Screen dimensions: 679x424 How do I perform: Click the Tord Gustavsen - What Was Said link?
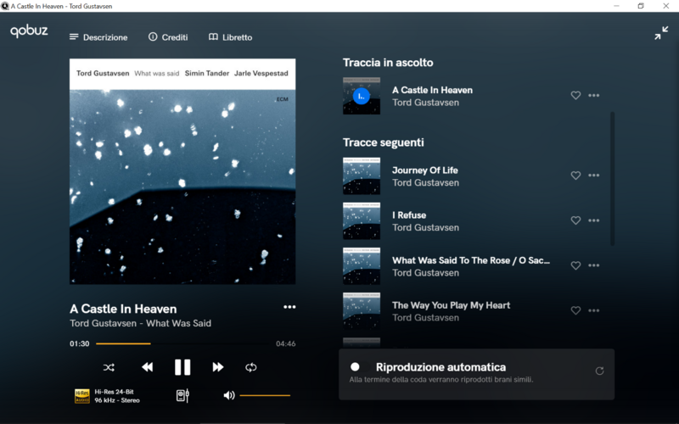140,323
